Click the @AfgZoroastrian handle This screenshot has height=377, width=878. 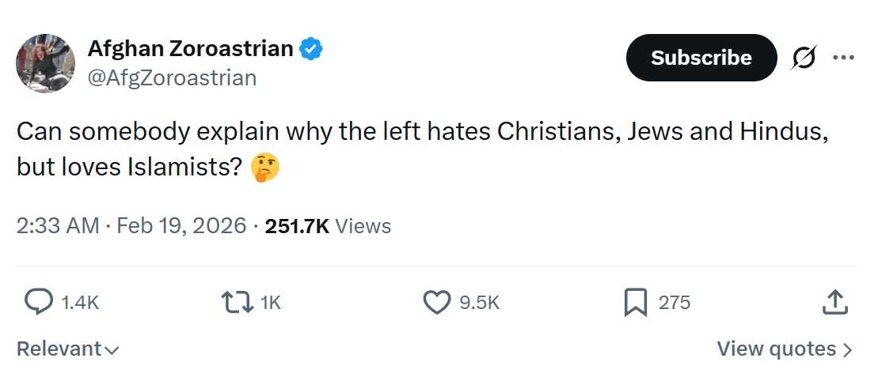click(172, 77)
